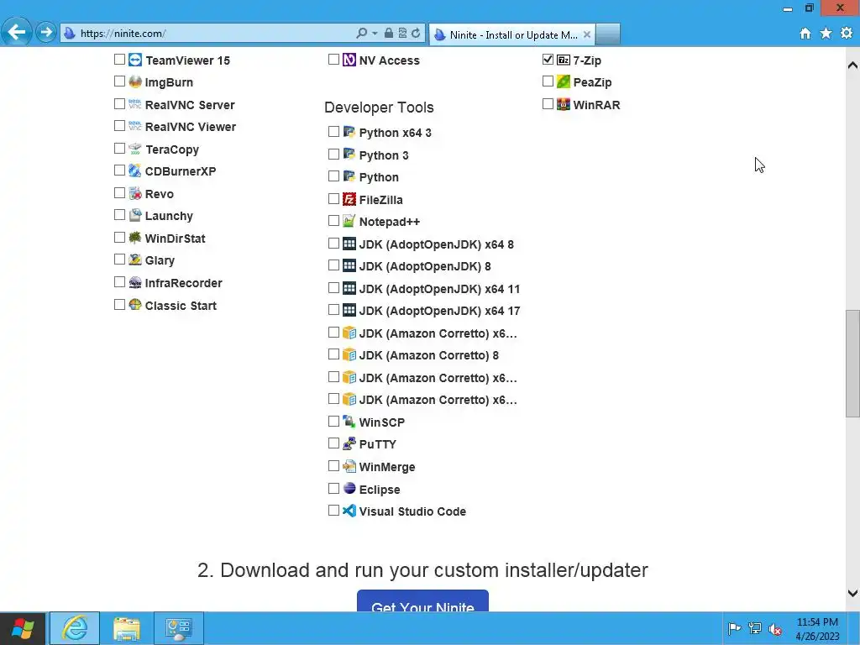The image size is (860, 645).
Task: Click the muted volume tray icon
Action: 775,629
